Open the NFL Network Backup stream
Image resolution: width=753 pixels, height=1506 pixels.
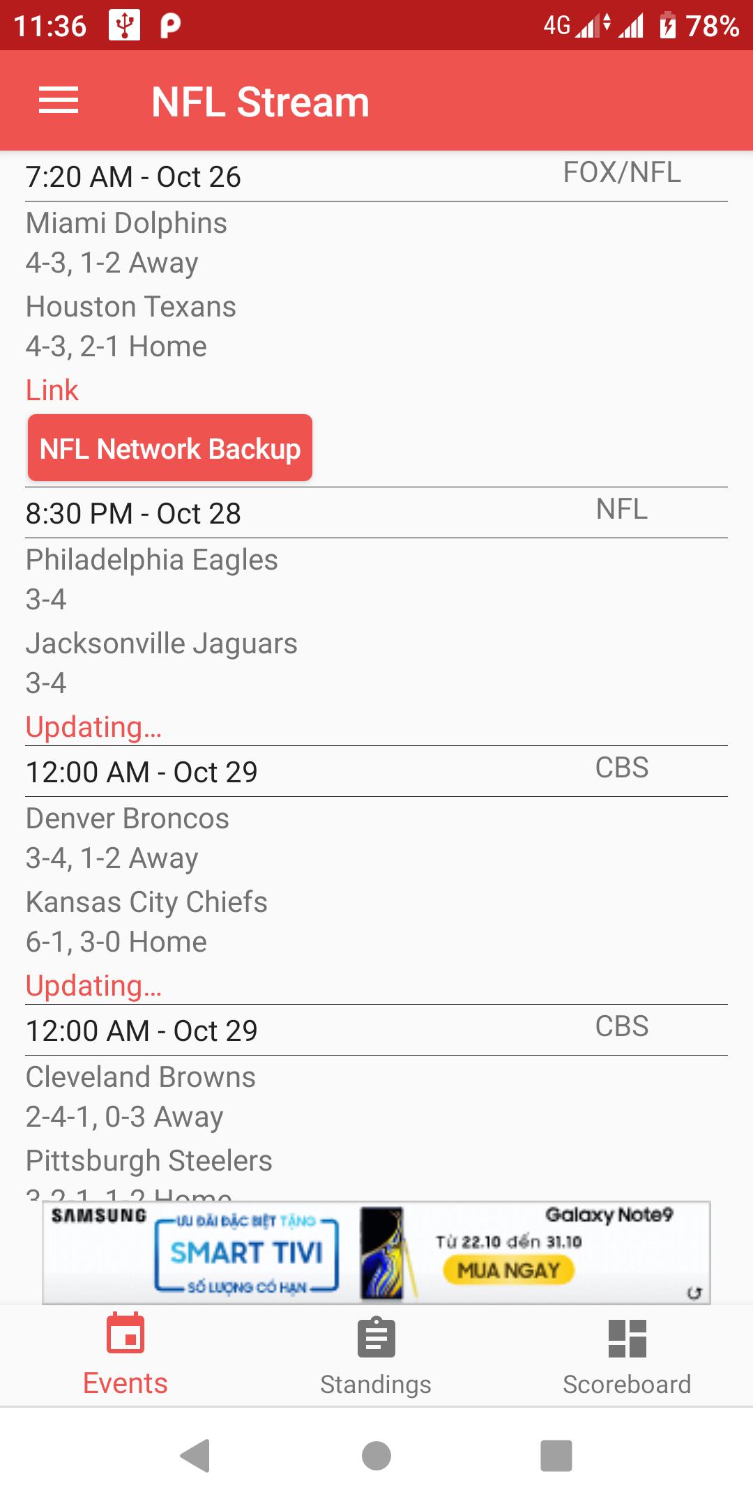[x=170, y=448]
